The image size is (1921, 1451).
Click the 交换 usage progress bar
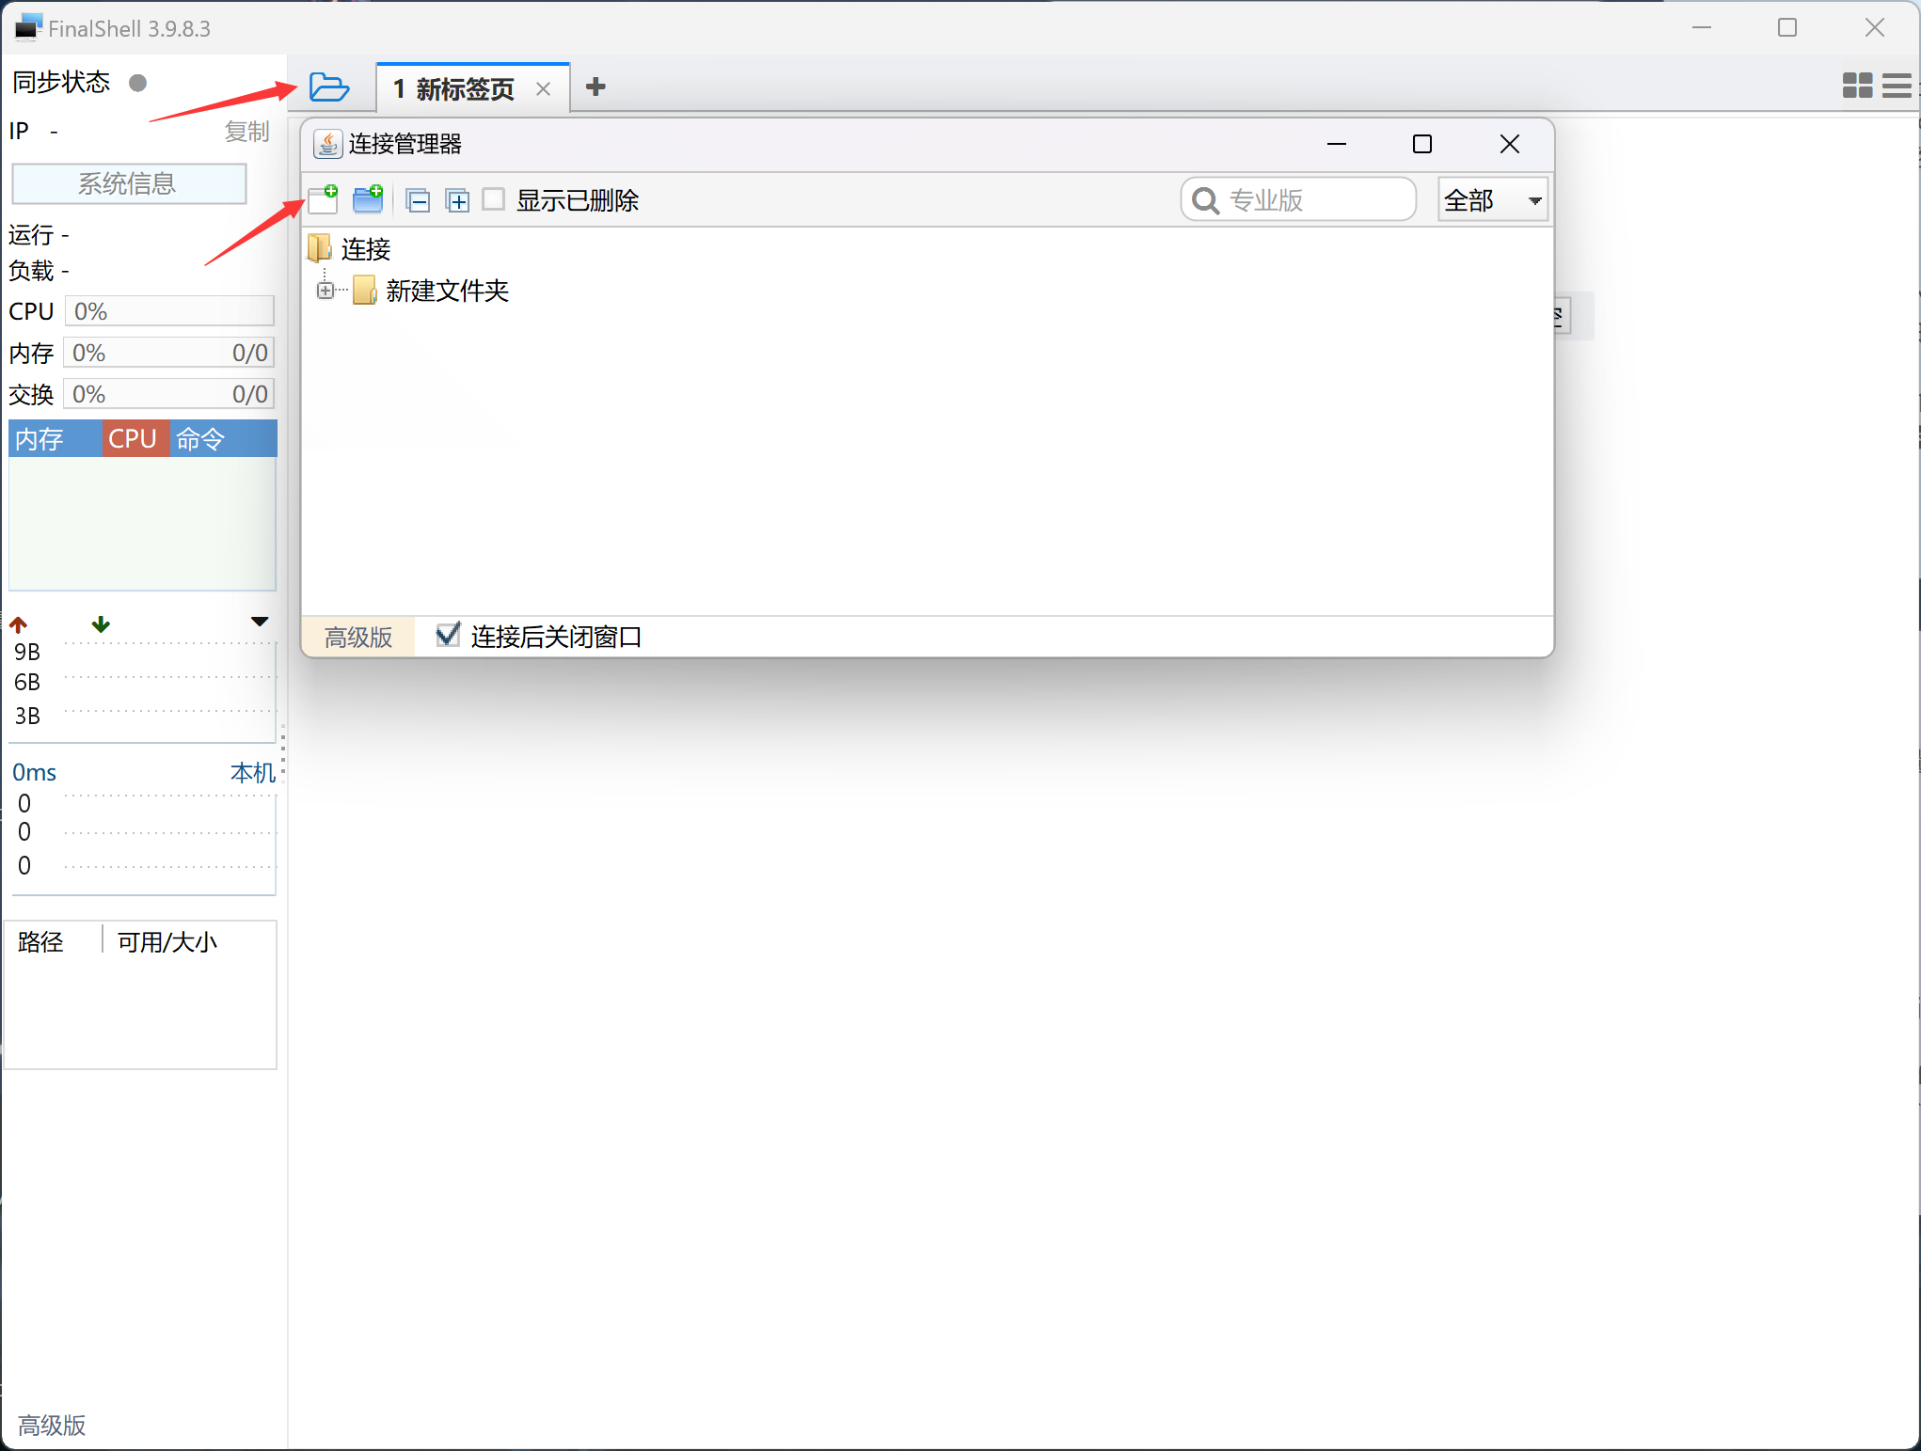pyautogui.click(x=169, y=394)
